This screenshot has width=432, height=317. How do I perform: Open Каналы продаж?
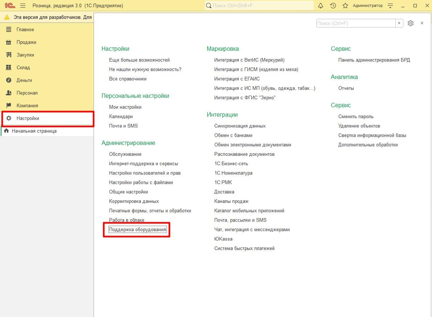(231, 201)
